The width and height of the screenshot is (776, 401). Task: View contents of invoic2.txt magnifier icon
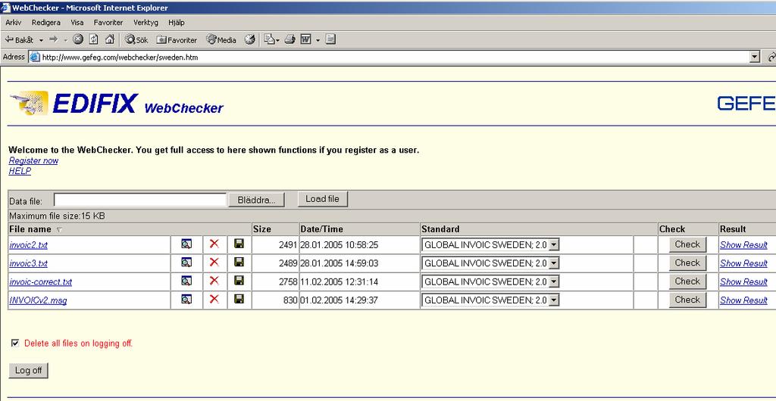coord(186,244)
